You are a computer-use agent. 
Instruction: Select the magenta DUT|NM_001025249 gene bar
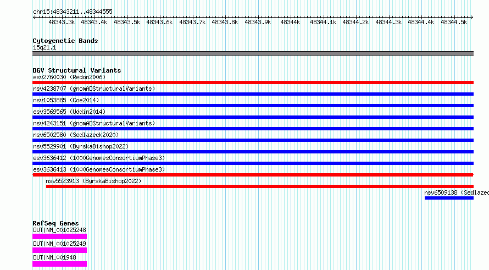[x=59, y=250]
